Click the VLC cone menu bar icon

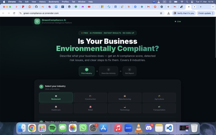pos(159,2)
